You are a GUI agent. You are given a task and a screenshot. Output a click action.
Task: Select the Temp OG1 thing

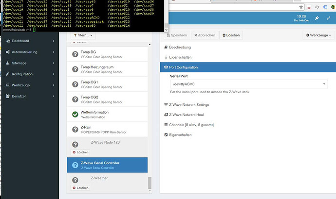tap(107, 84)
